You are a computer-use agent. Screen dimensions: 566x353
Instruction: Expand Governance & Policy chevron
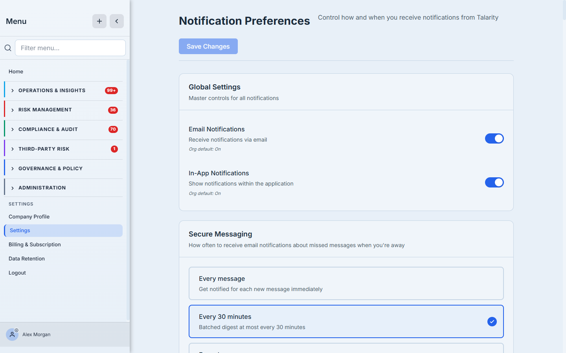point(13,169)
